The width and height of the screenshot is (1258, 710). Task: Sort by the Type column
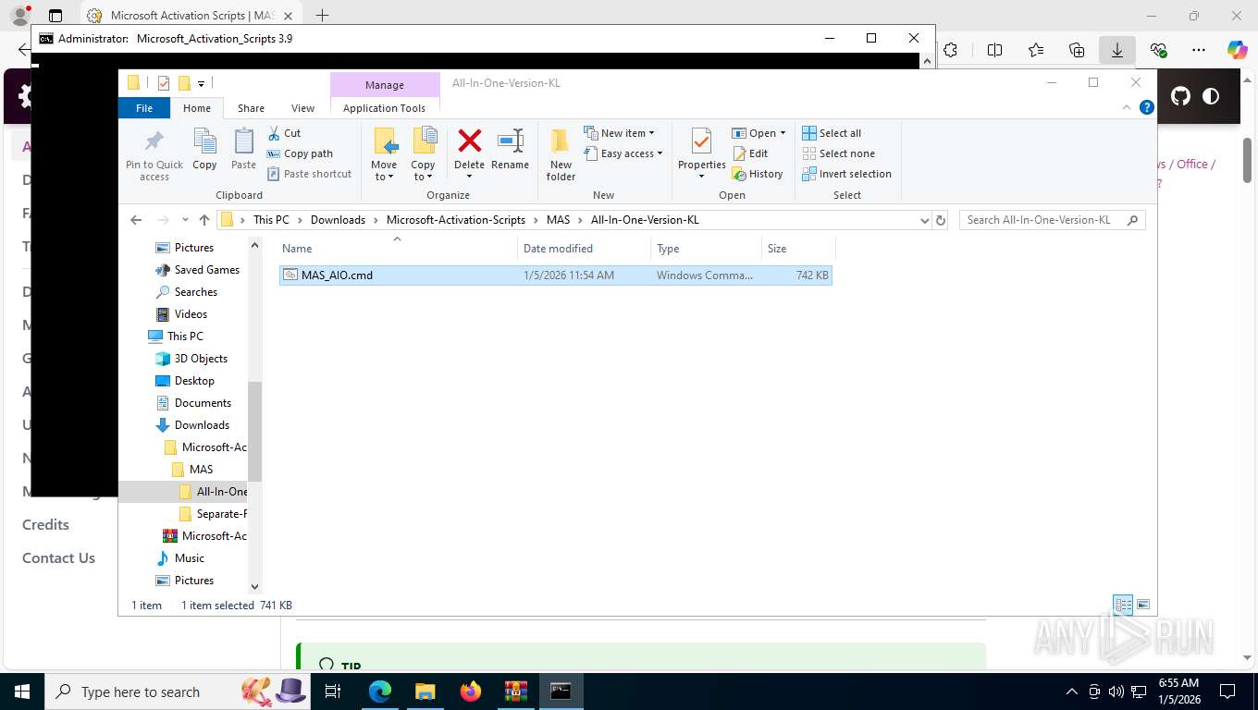(x=707, y=248)
